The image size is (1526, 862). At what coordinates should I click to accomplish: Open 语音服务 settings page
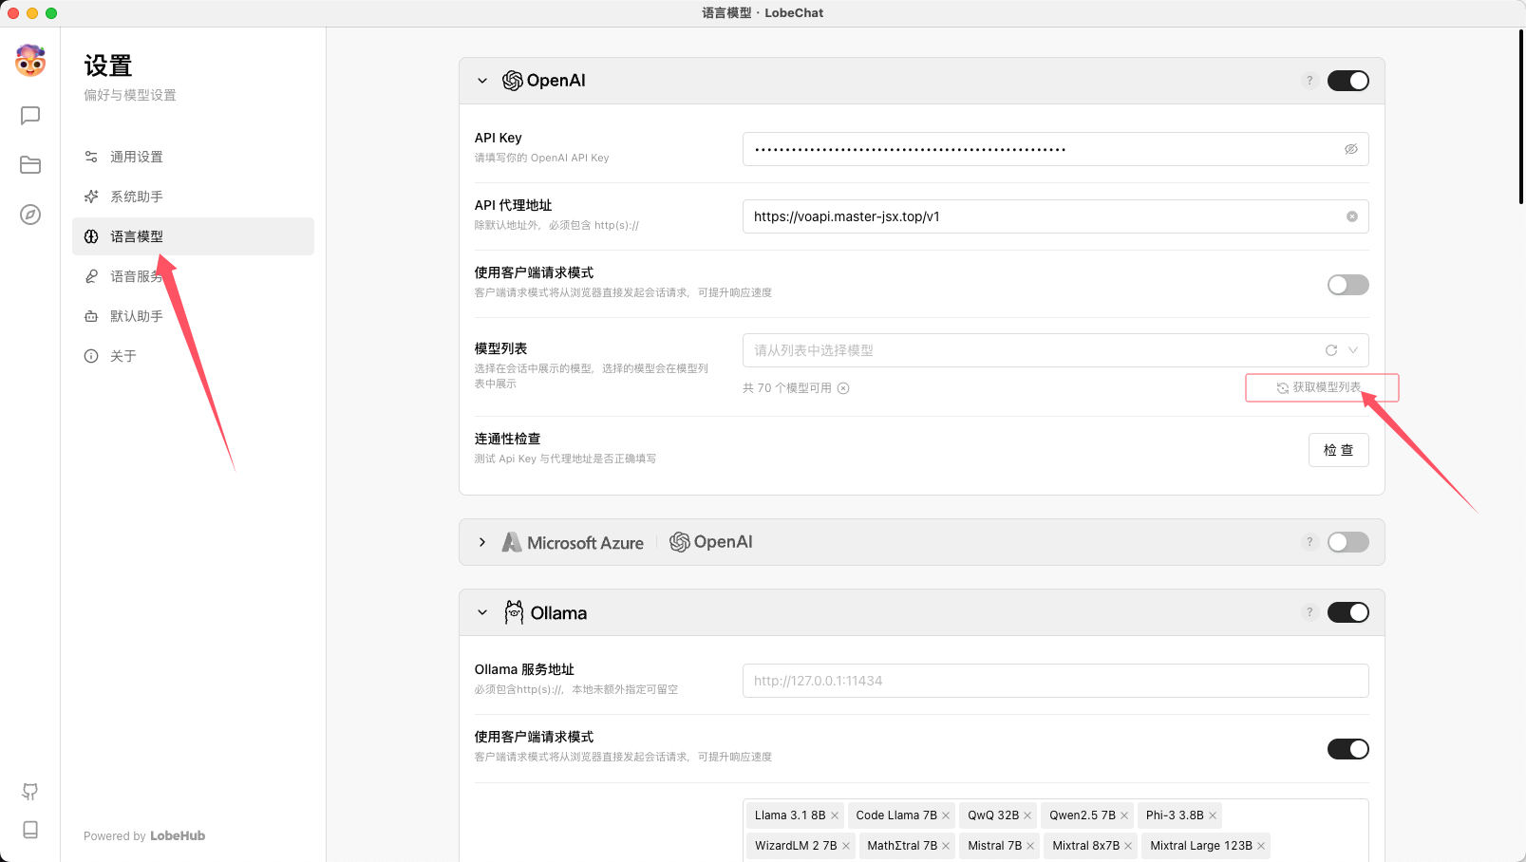coord(193,276)
